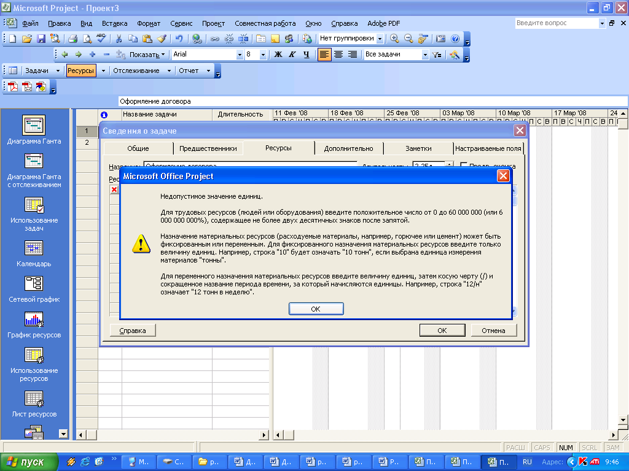Click the New project icon

click(13, 39)
